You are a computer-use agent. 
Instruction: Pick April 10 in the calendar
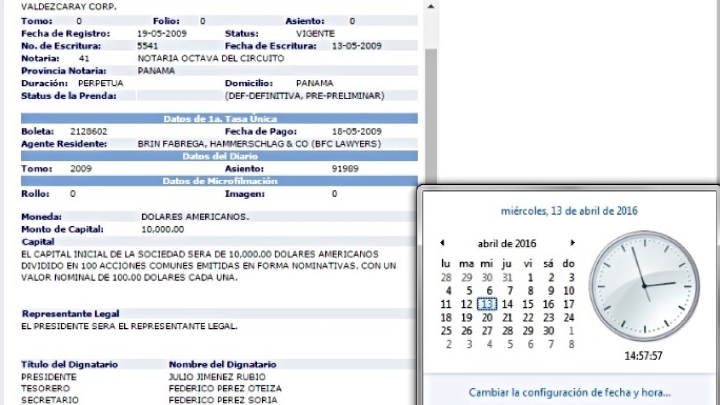click(569, 291)
